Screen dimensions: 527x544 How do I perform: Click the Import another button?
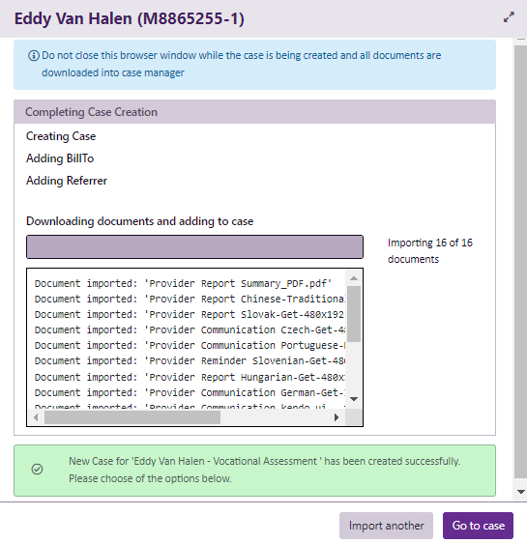coord(386,526)
